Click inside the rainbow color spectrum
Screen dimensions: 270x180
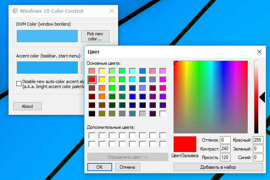click(211, 97)
